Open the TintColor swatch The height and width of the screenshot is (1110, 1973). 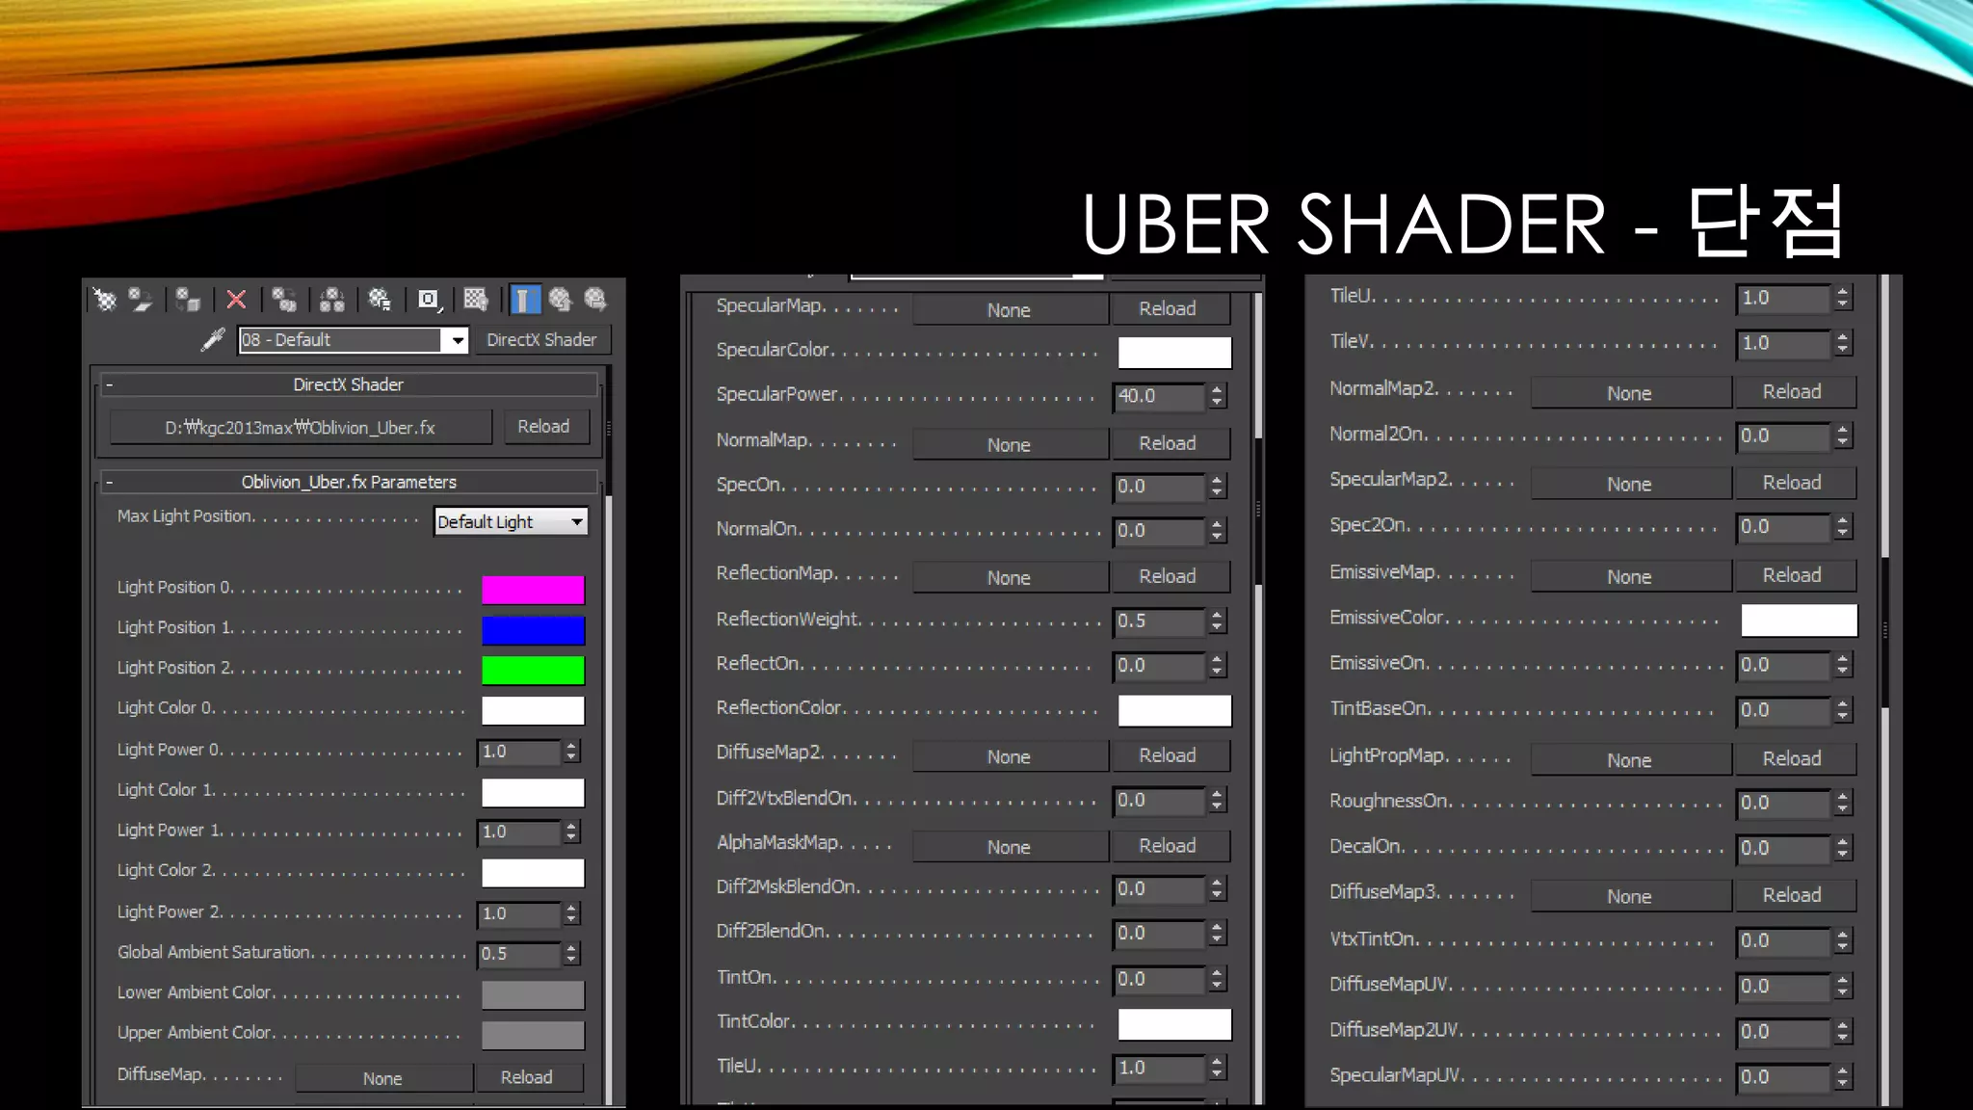1174,1024
